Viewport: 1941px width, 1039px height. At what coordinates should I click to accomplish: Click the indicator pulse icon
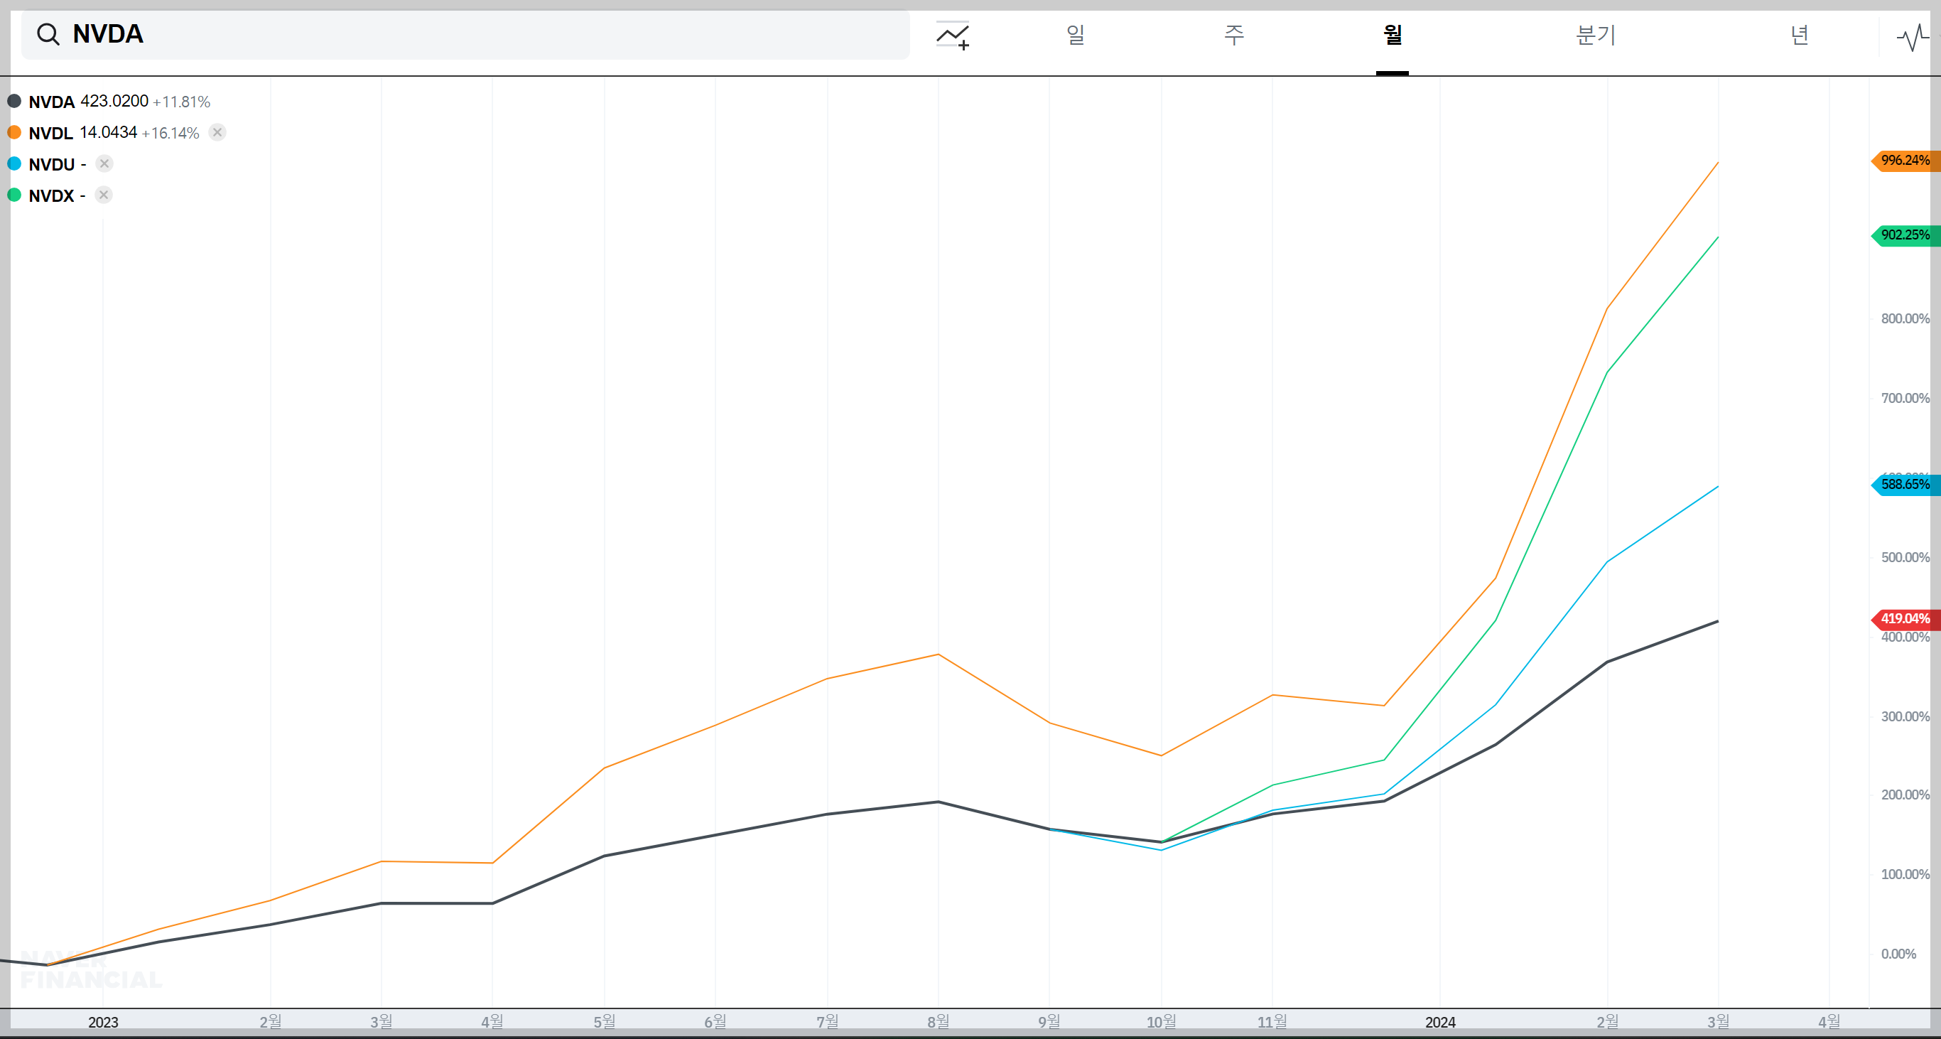(x=1913, y=37)
